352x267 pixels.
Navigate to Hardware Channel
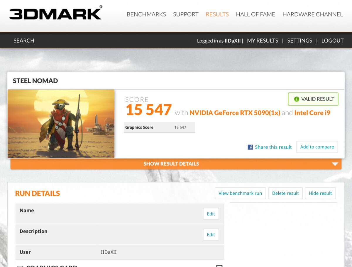click(x=312, y=14)
